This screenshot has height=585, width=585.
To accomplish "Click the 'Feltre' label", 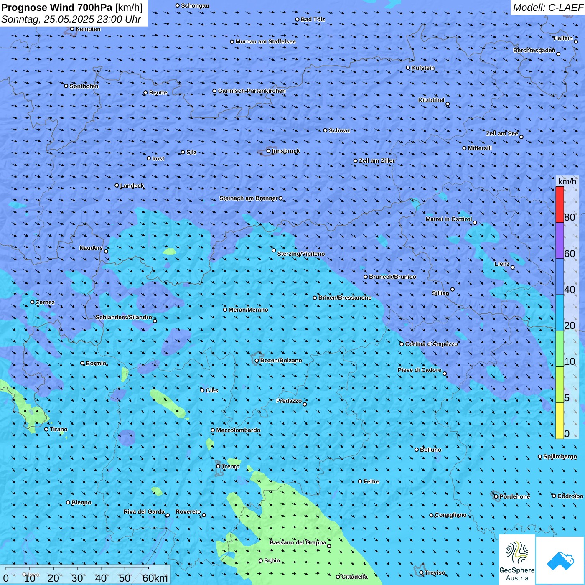I will coord(371,481).
